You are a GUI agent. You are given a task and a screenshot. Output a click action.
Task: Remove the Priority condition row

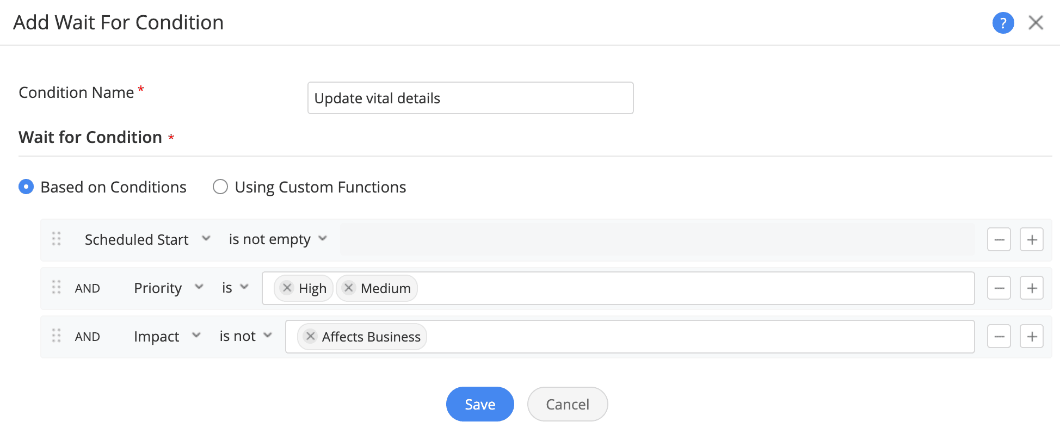(999, 288)
